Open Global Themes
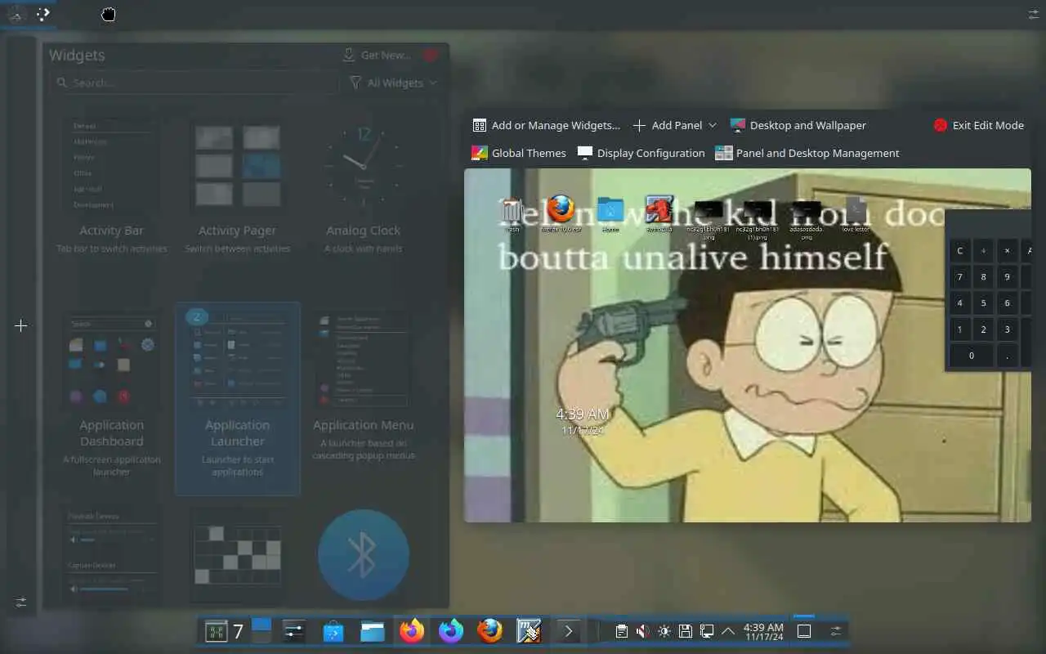The width and height of the screenshot is (1046, 654). click(x=519, y=153)
